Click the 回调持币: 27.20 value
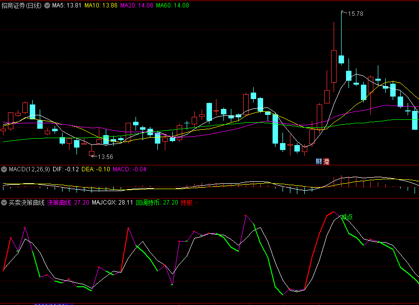The height and width of the screenshot is (305, 419). pyautogui.click(x=157, y=203)
